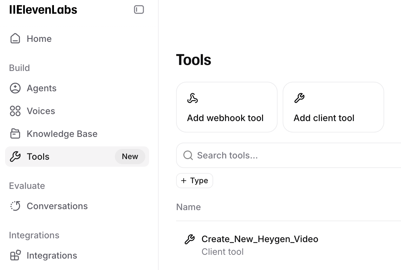Click the Integrations blocks icon
Viewport: 401px width, 270px height.
coord(15,255)
